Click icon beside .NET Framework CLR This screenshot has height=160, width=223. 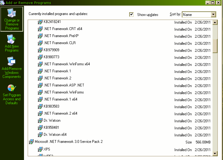tap(40, 43)
